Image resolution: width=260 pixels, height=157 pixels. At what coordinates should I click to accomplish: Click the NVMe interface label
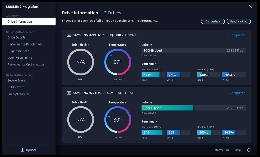tap(132, 35)
